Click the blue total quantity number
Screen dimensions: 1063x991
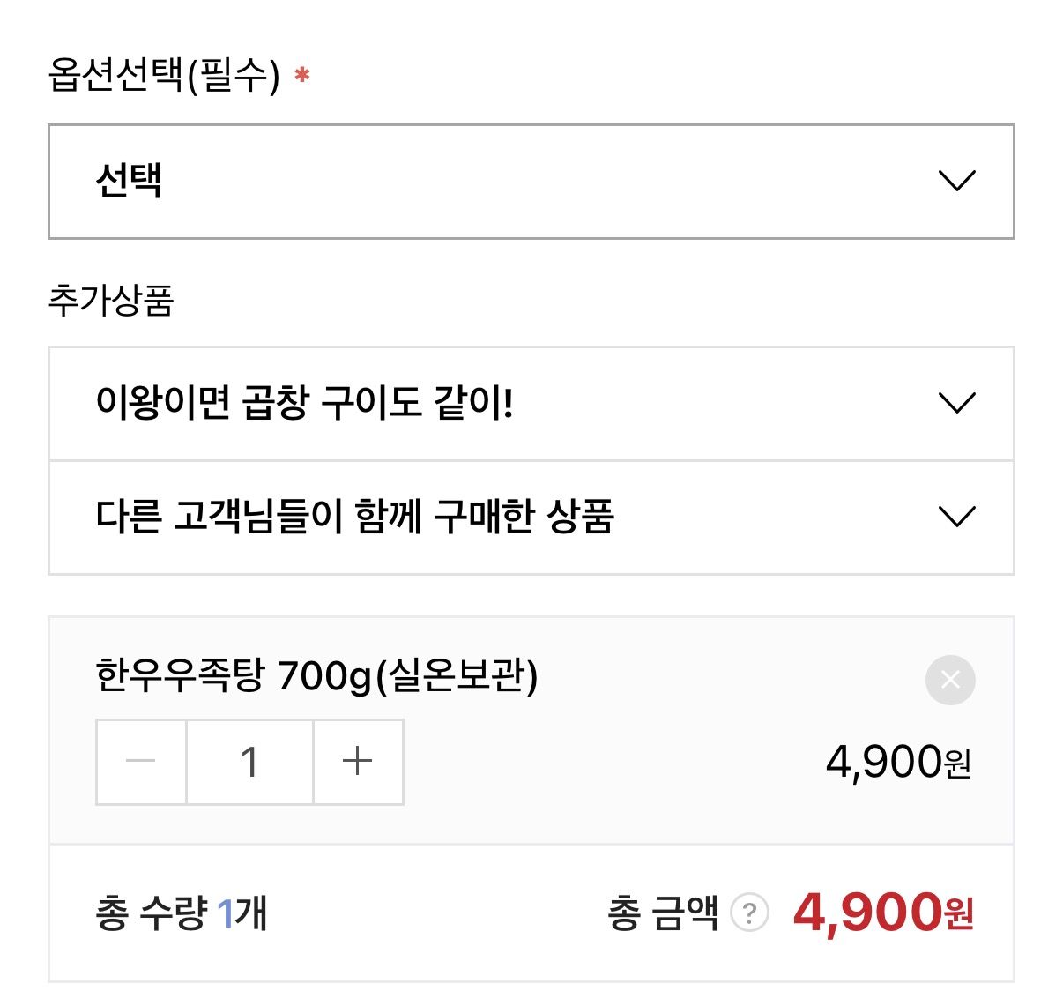(x=226, y=913)
